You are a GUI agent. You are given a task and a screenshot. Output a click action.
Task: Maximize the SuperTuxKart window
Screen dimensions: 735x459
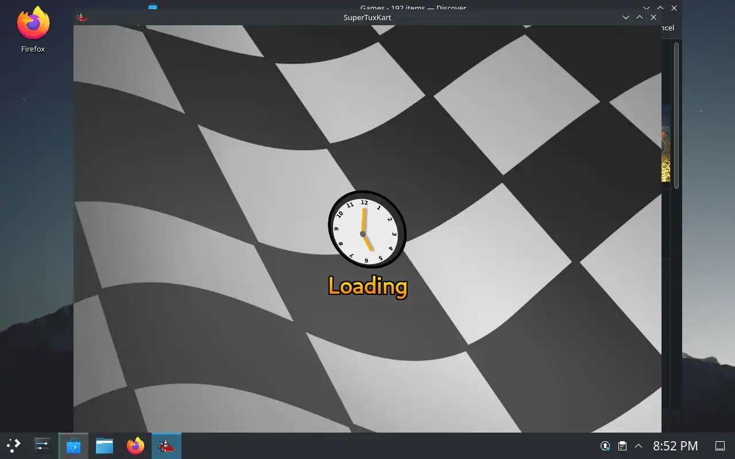pyautogui.click(x=640, y=17)
